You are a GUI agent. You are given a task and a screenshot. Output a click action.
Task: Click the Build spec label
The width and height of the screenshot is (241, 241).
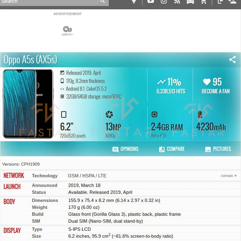pyautogui.click(x=38, y=214)
